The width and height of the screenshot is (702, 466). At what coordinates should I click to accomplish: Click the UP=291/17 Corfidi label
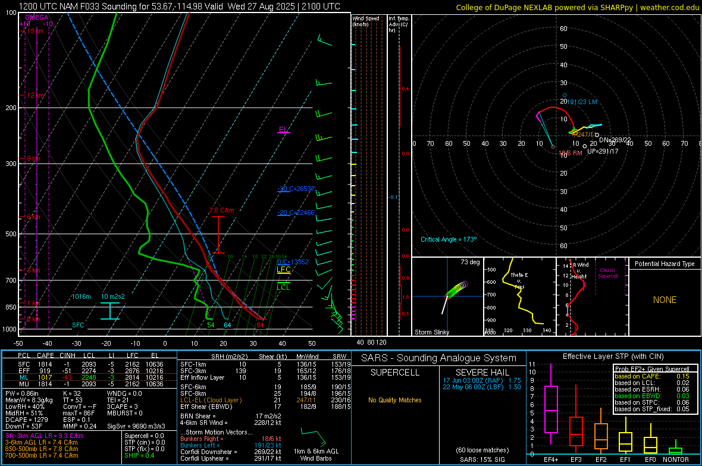(603, 151)
